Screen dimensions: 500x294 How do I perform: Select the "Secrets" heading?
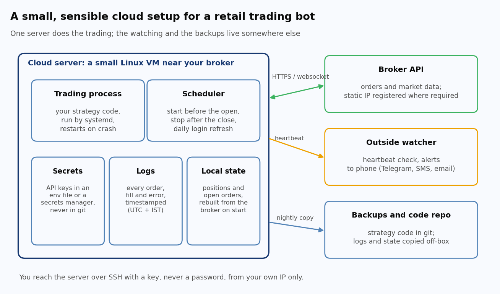coord(68,171)
